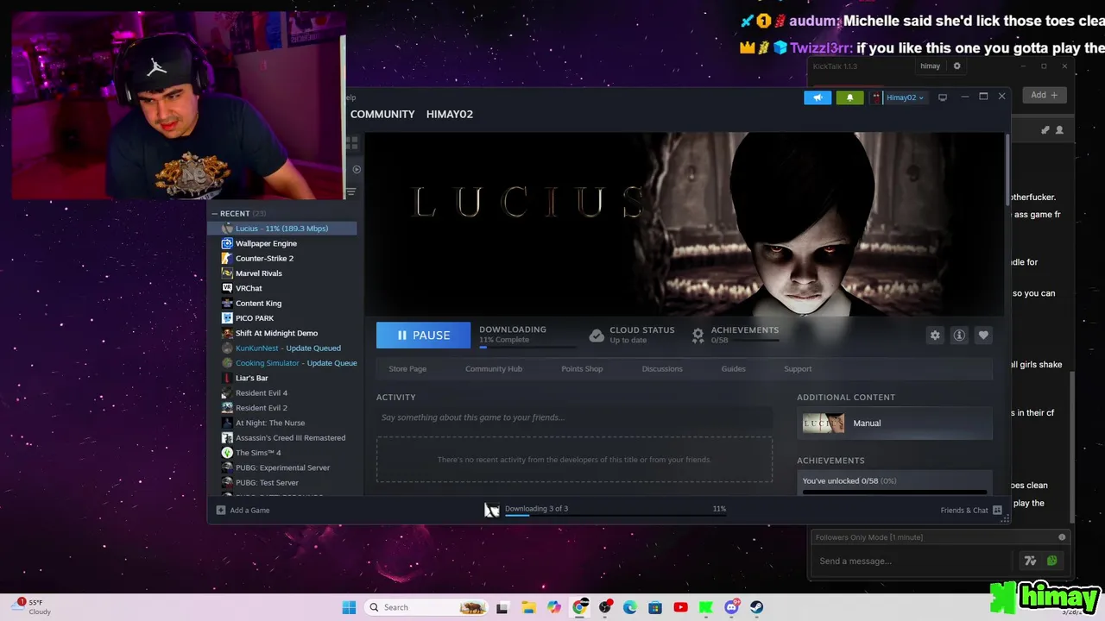Screen dimensions: 1105x621
Task: Open Steam announcements megaphone button
Action: click(818, 97)
